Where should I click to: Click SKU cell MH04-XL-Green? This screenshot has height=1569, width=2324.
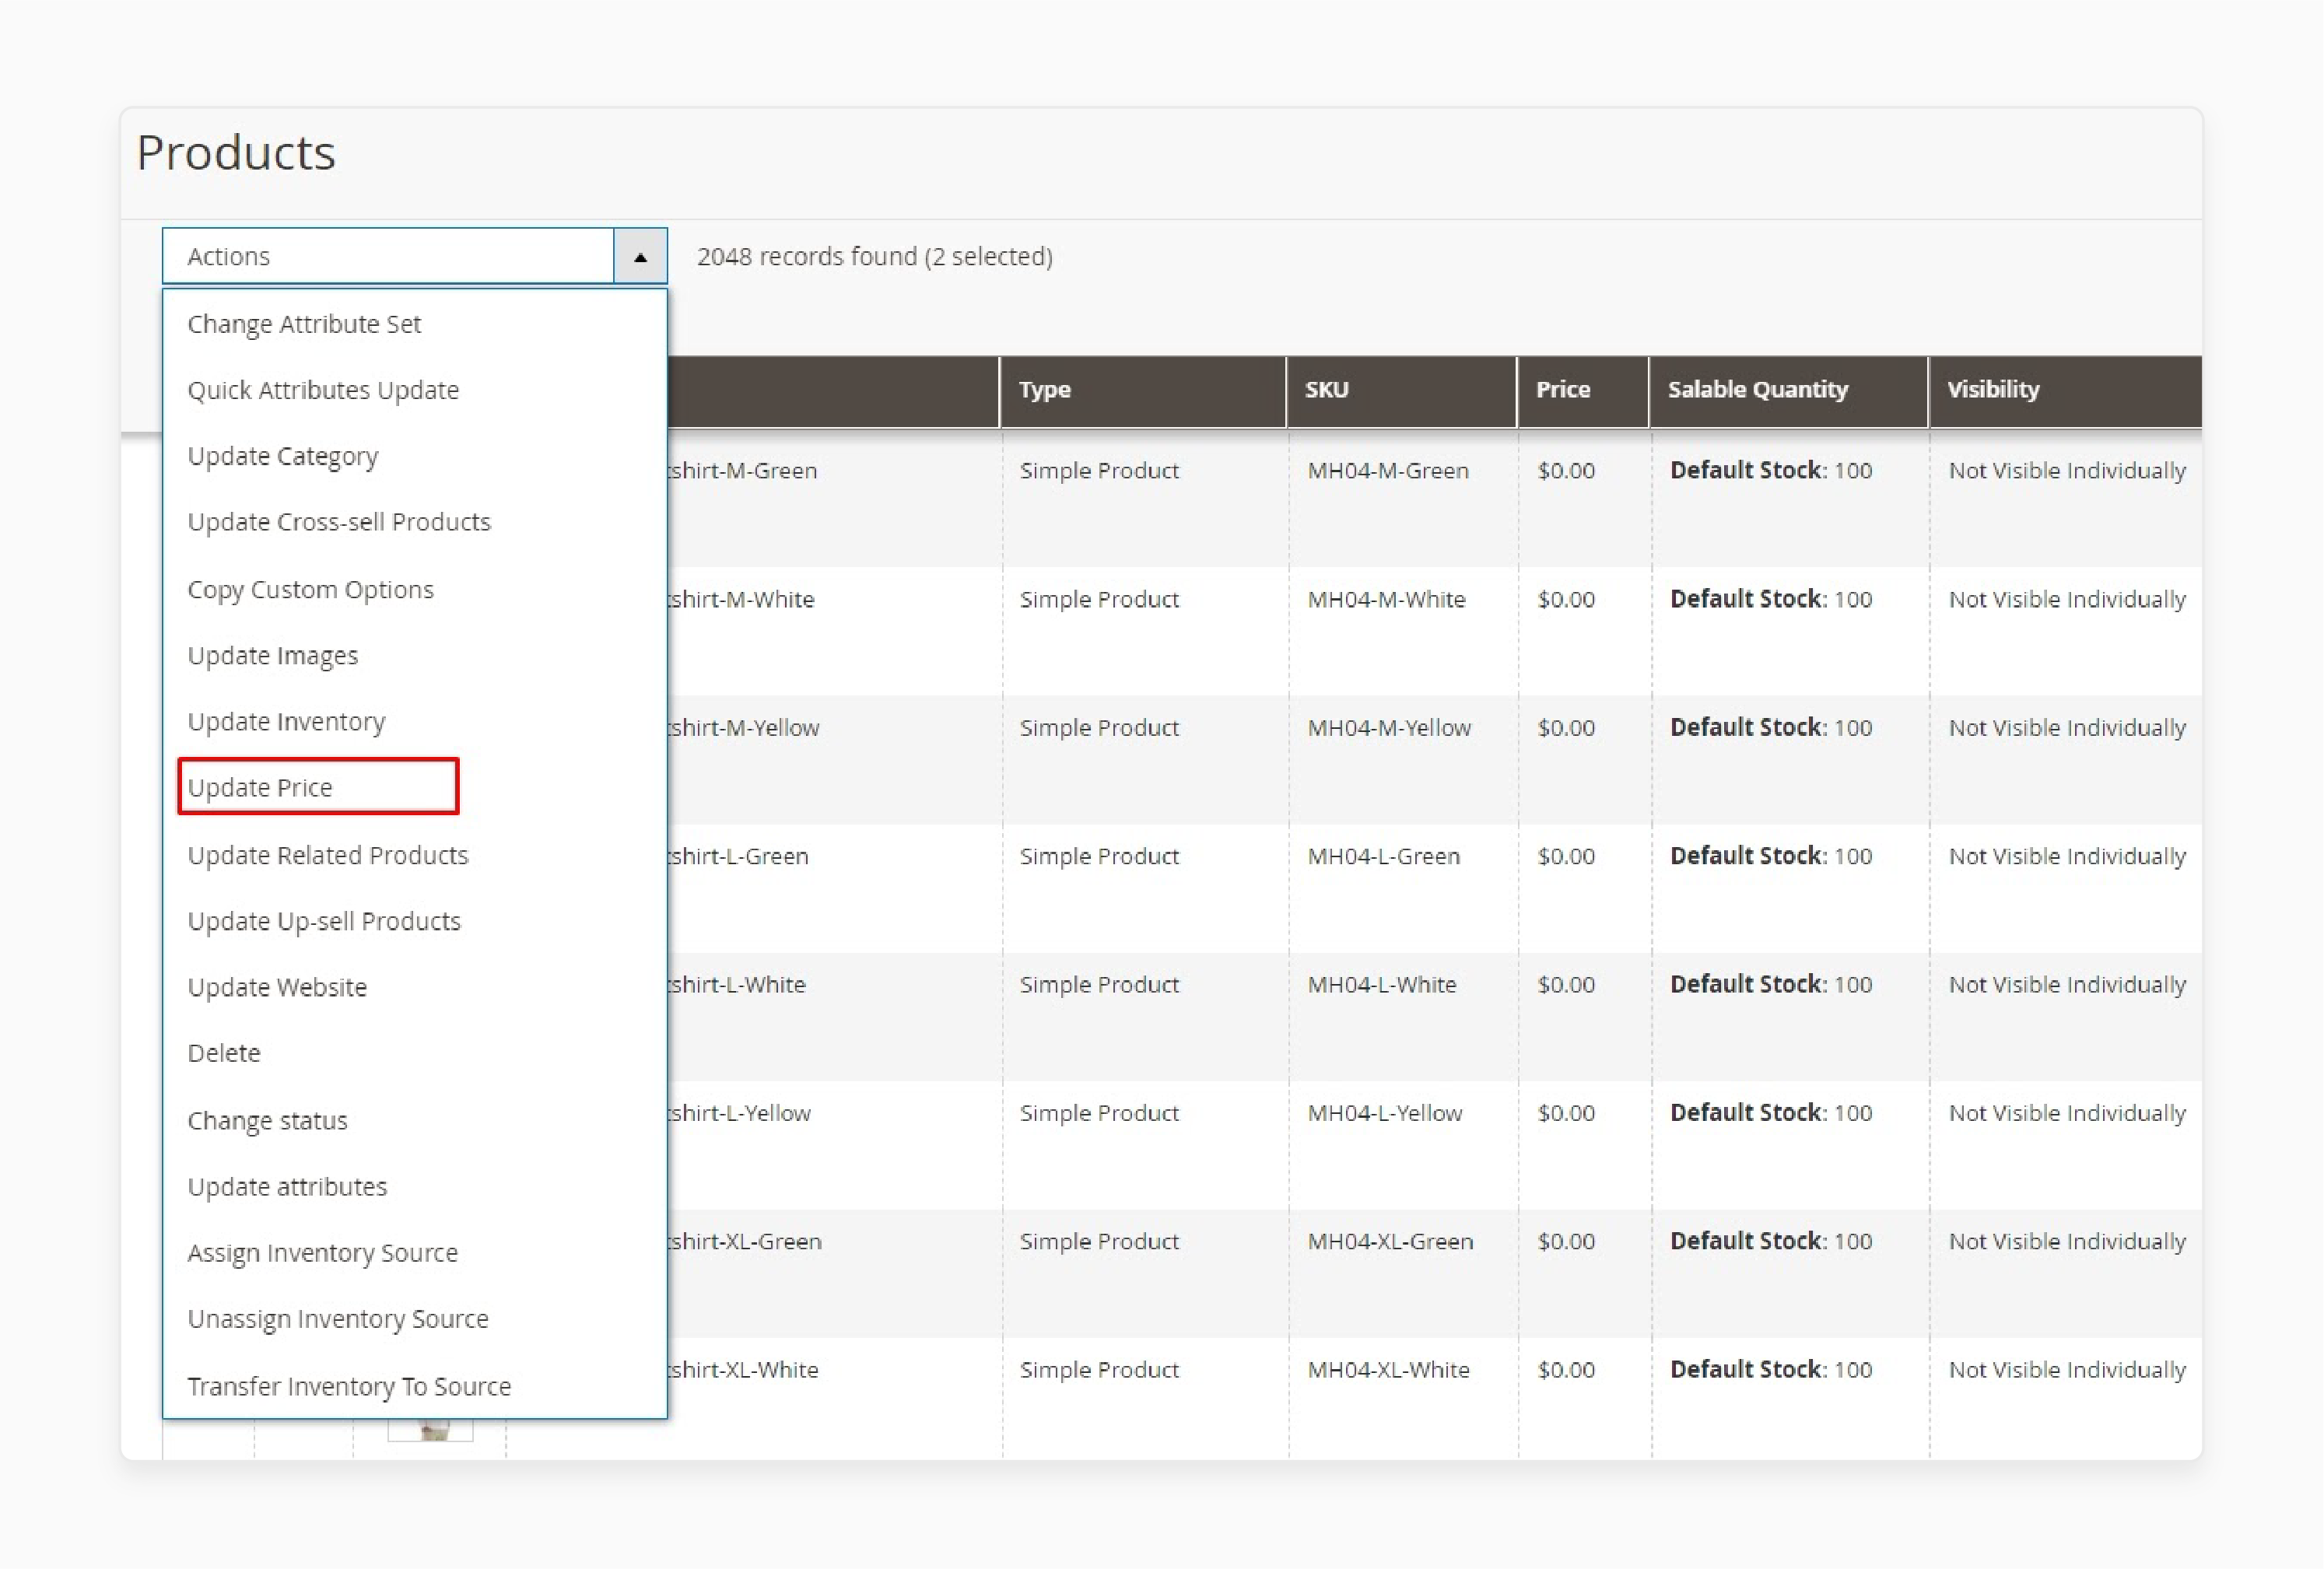click(x=1390, y=1241)
